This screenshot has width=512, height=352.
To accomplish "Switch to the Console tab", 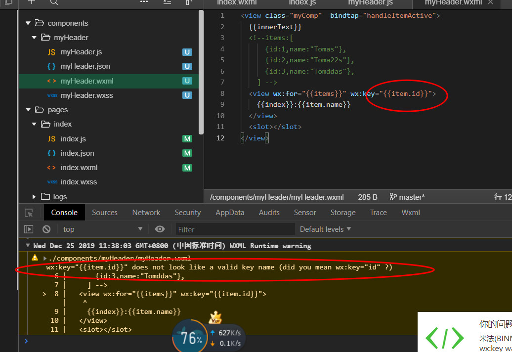I will click(x=64, y=213).
